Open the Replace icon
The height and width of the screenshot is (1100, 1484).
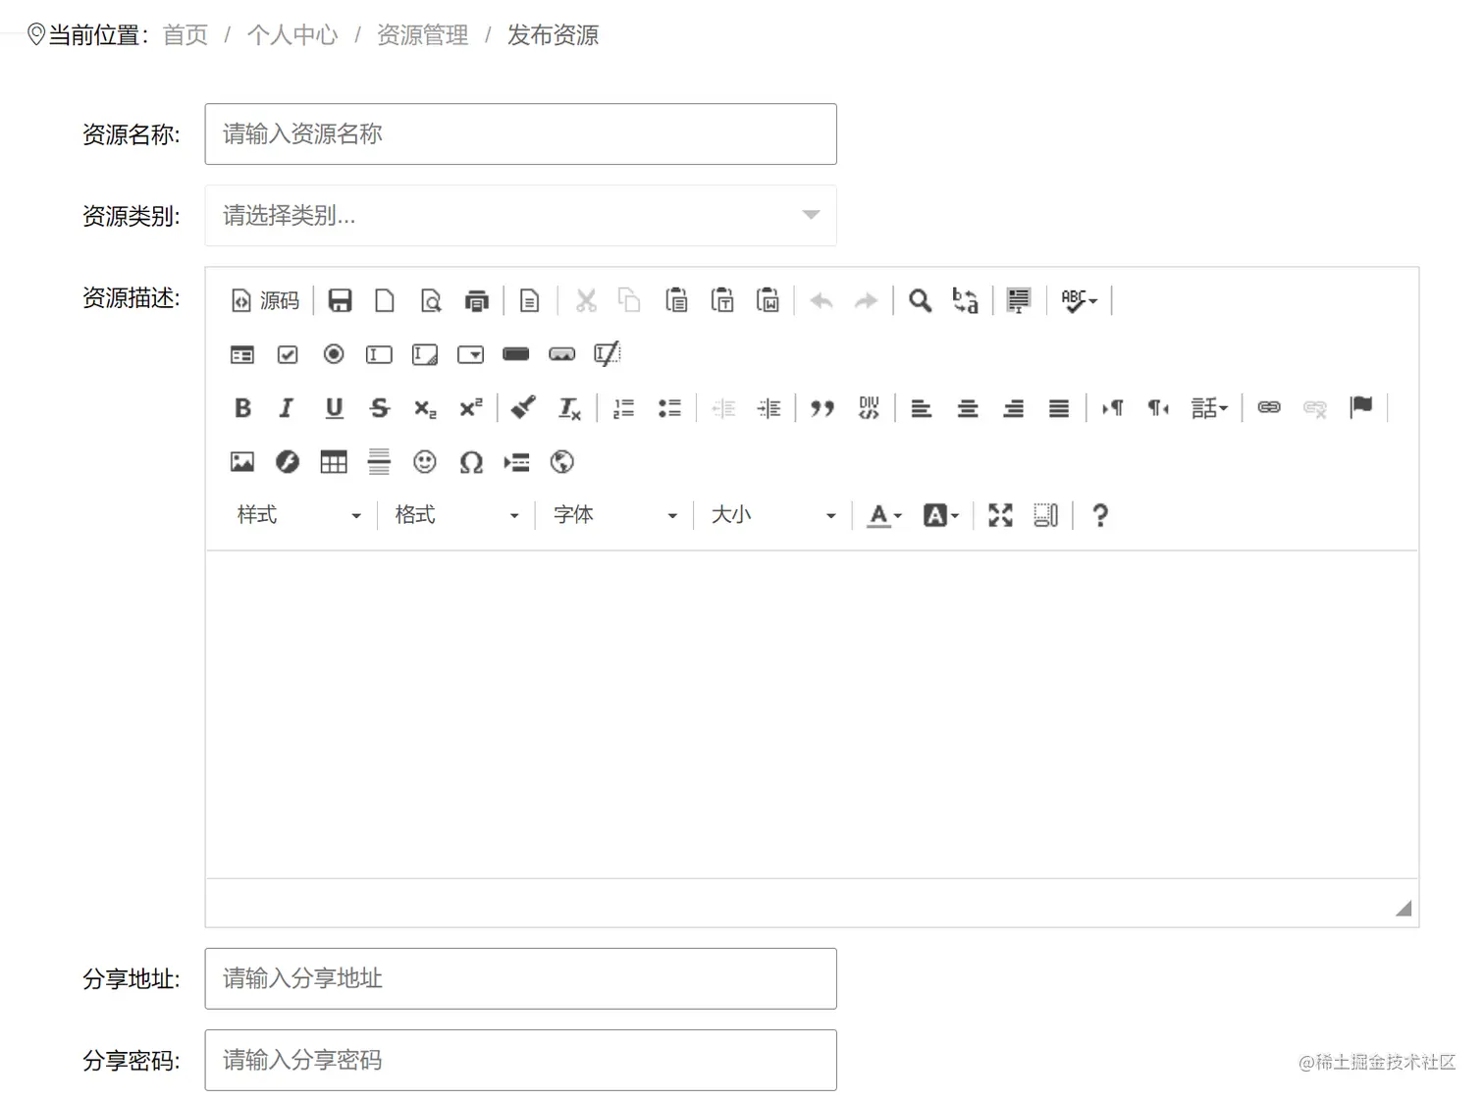pyautogui.click(x=966, y=300)
